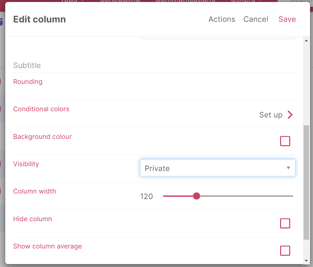The width and height of the screenshot is (313, 267).
Task: Click the Visibility dropdown triangle arrow
Action: (288, 168)
